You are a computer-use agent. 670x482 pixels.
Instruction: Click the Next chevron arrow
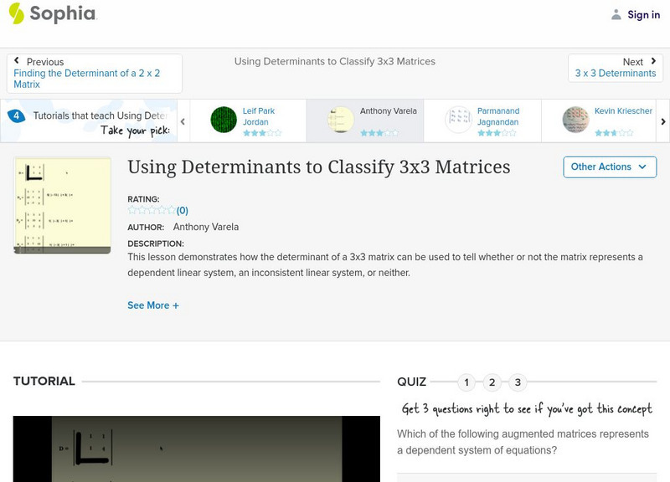653,61
